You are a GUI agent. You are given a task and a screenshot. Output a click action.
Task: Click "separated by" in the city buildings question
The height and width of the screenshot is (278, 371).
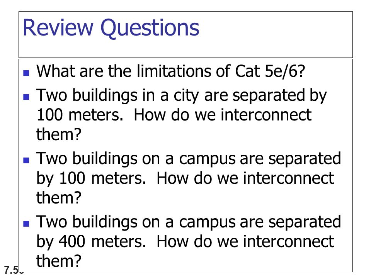[x=279, y=97]
